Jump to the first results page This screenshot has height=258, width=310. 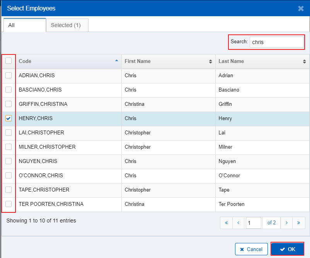point(226,223)
